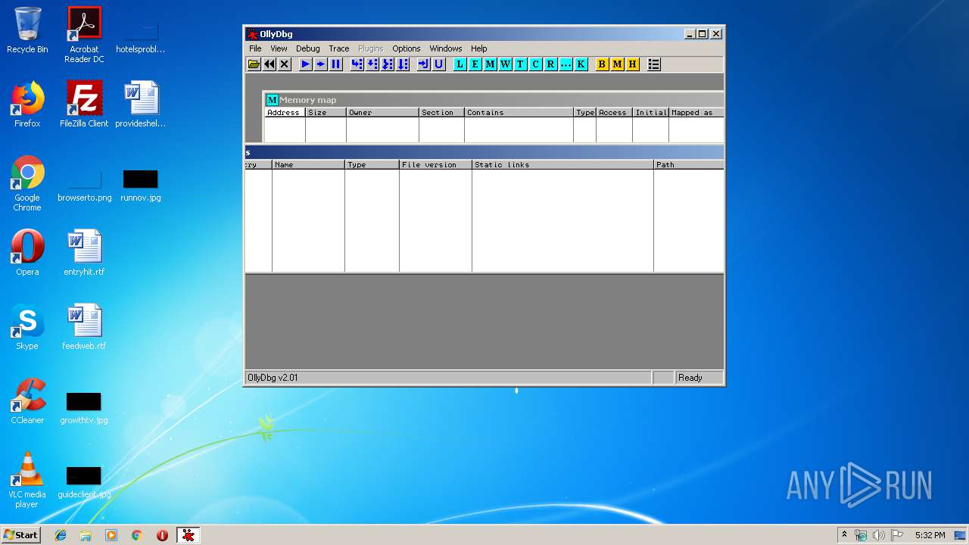Click the File version column header
Image resolution: width=969 pixels, height=545 pixels.
[x=435, y=164]
